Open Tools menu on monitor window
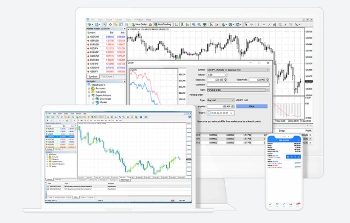This screenshot has width=350, height=223. click(128, 20)
